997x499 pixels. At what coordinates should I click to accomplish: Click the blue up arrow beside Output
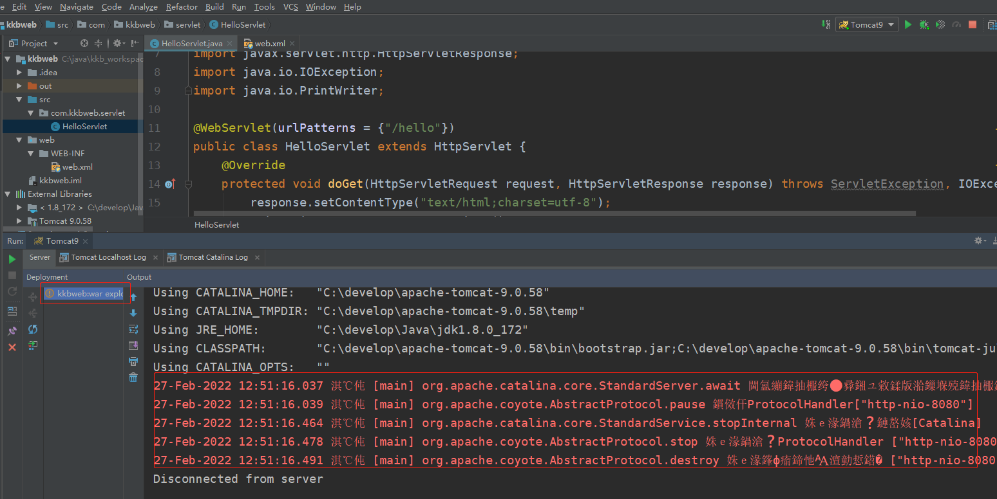133,297
